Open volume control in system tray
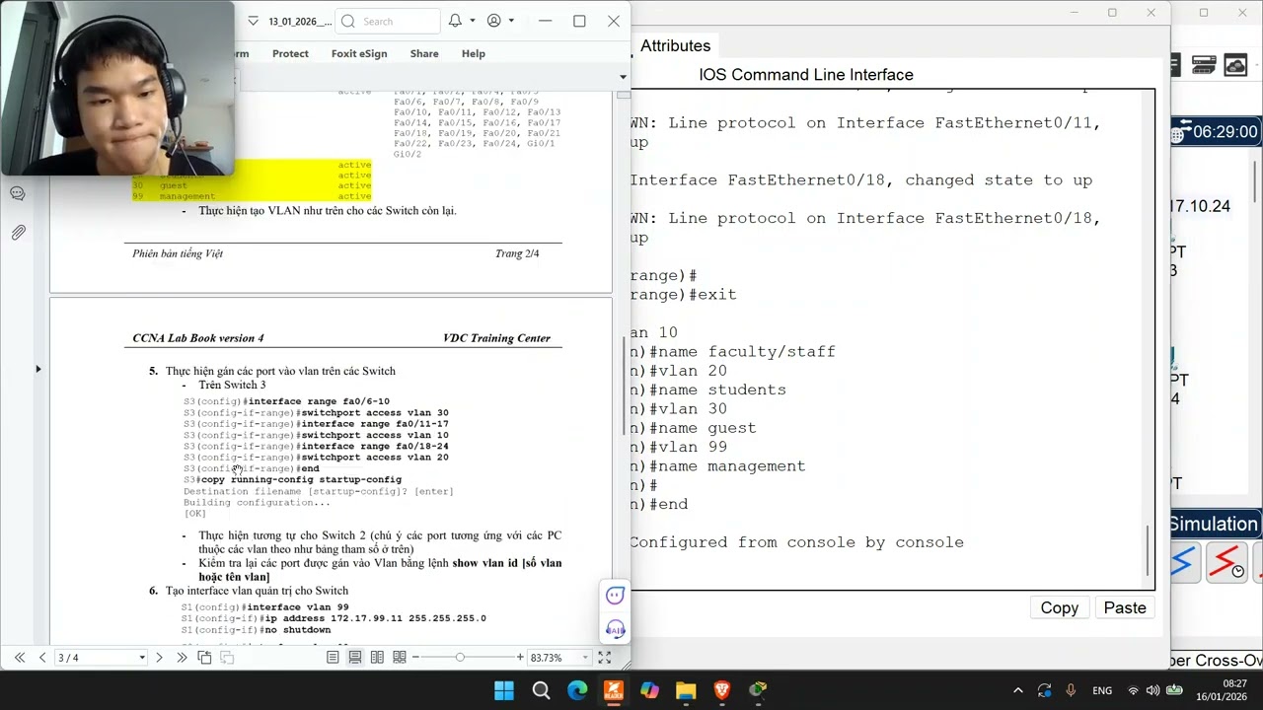This screenshot has width=1263, height=710. click(x=1153, y=690)
